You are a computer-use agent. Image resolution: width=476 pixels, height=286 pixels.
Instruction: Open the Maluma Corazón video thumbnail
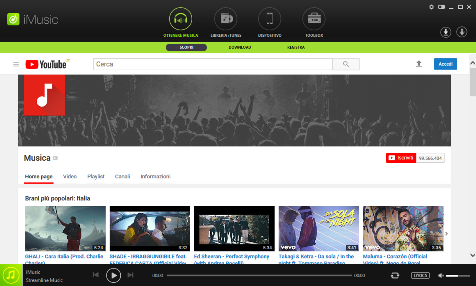[x=403, y=229]
